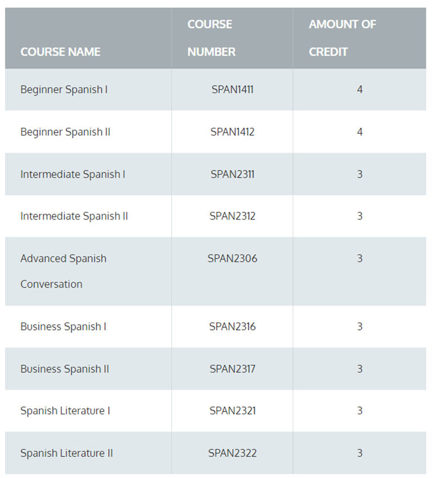Click the COURSE NUMBER column header
The image size is (432, 478).
click(x=211, y=38)
